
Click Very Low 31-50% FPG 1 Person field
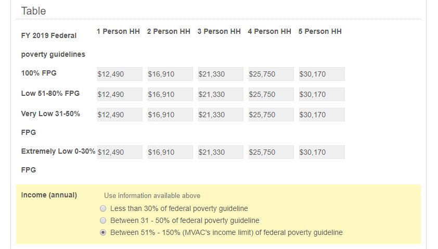[x=120, y=115]
